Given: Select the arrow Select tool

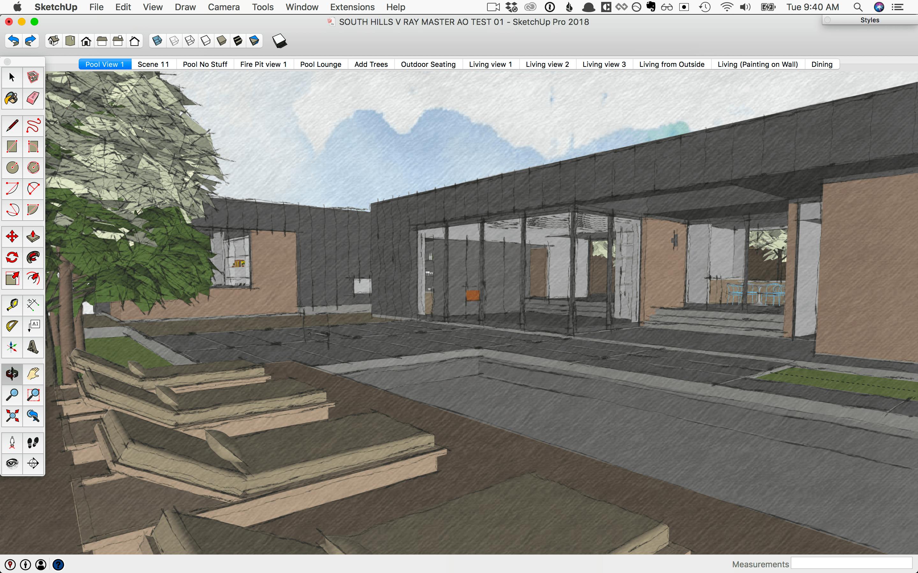Looking at the screenshot, I should tap(12, 78).
